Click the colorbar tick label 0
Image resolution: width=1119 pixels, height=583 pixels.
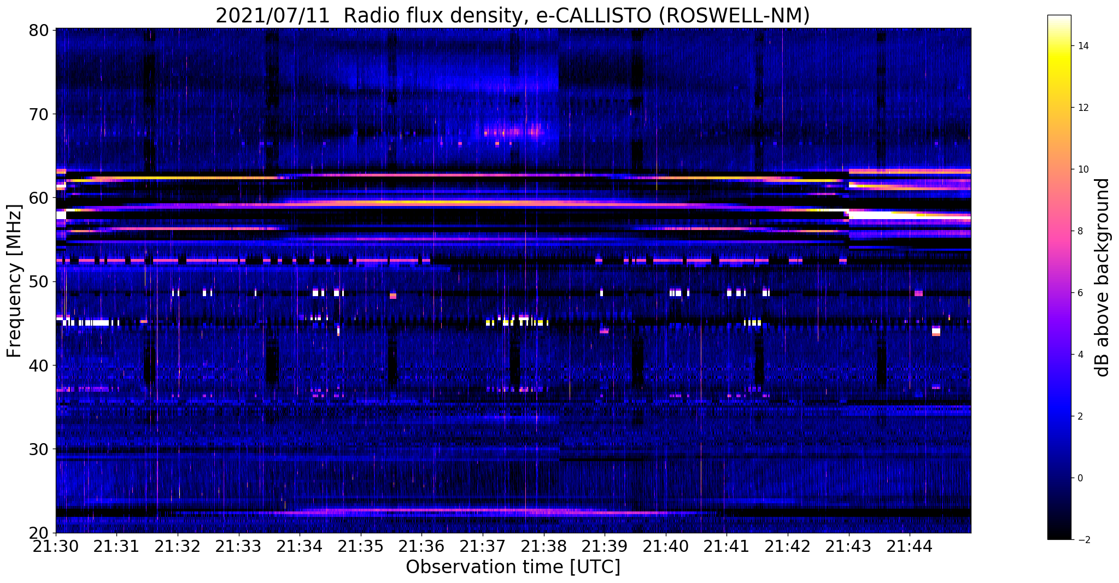(x=1080, y=478)
